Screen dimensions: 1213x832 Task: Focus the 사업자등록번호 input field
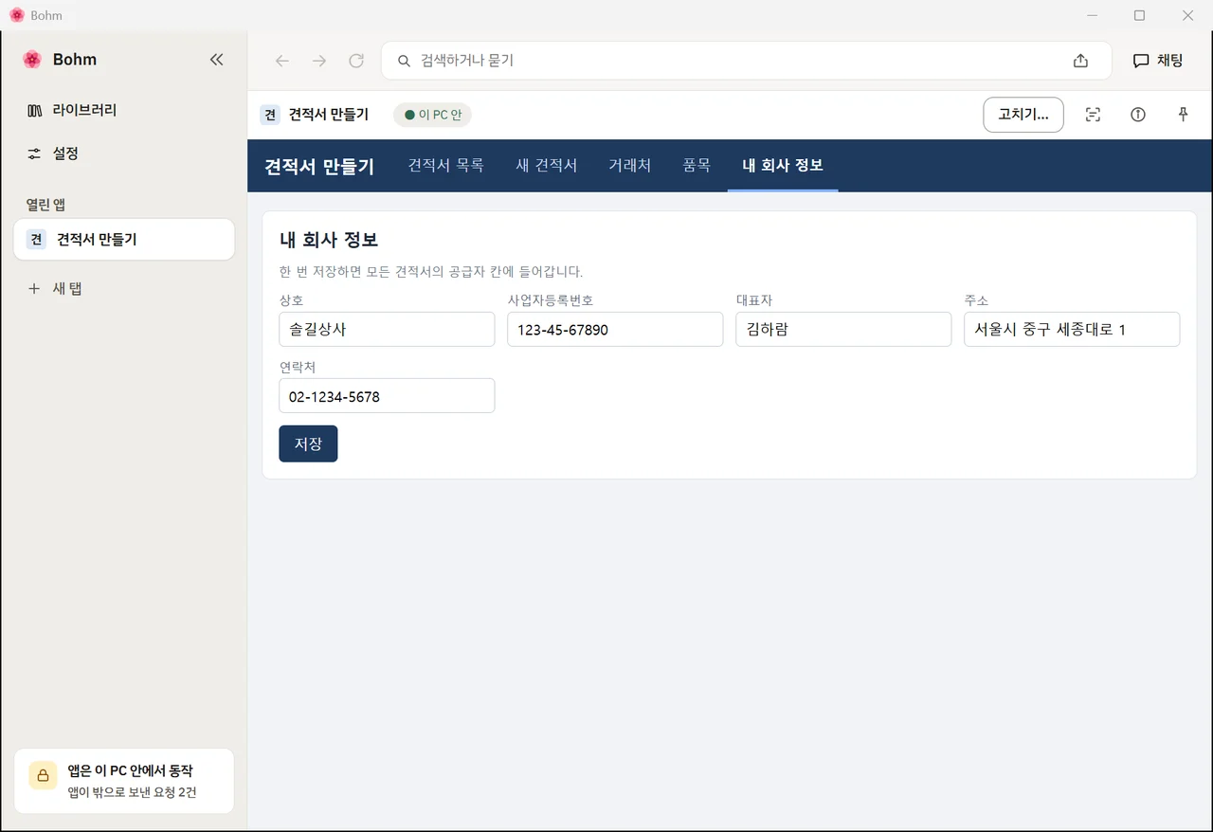(x=615, y=330)
